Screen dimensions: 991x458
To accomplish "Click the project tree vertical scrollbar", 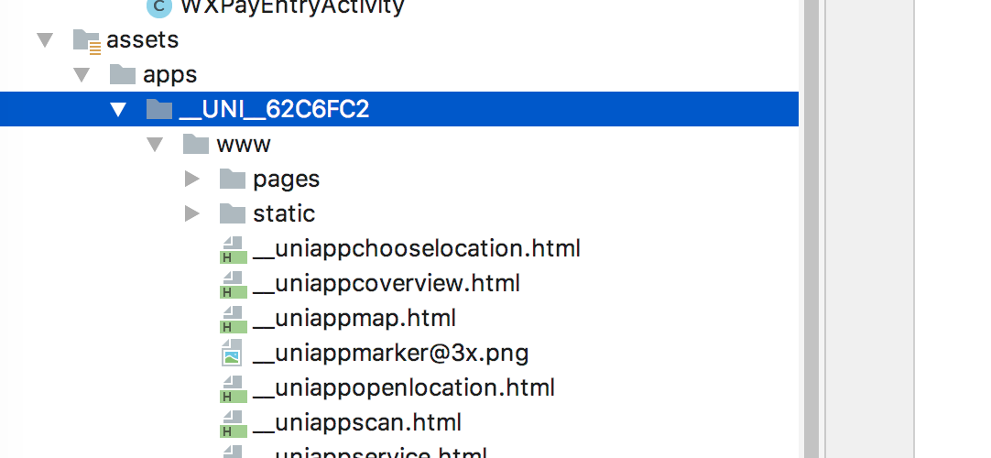I will coord(811,229).
